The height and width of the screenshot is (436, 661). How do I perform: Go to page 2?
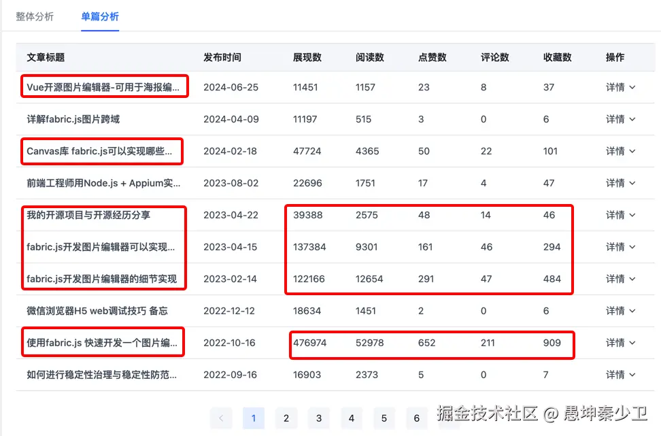[x=286, y=418]
